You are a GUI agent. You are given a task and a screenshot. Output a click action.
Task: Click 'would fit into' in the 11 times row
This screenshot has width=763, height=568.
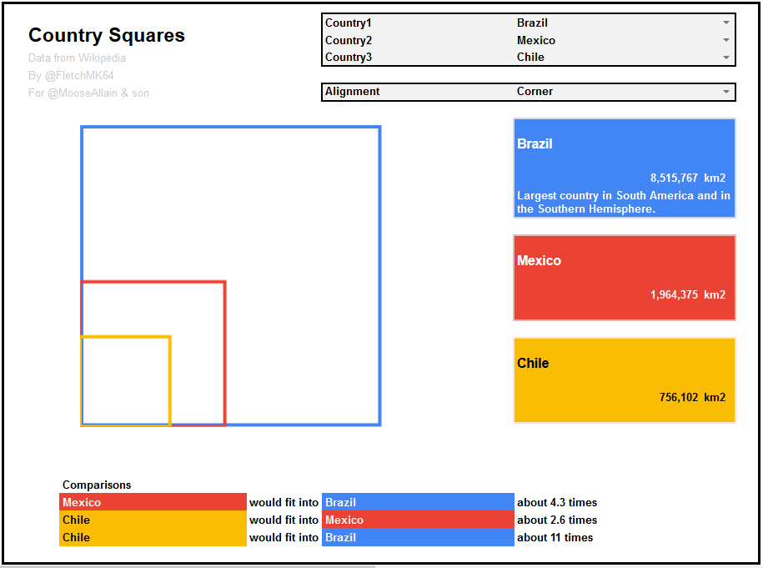point(284,537)
